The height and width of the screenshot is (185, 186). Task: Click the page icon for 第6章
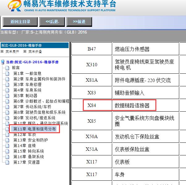tap(7, 101)
